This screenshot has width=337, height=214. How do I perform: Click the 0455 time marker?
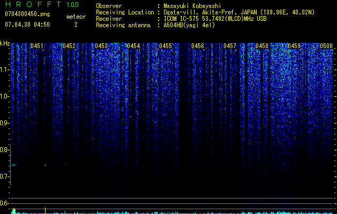(166, 46)
